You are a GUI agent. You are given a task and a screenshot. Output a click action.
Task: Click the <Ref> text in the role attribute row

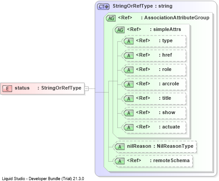[143, 69]
